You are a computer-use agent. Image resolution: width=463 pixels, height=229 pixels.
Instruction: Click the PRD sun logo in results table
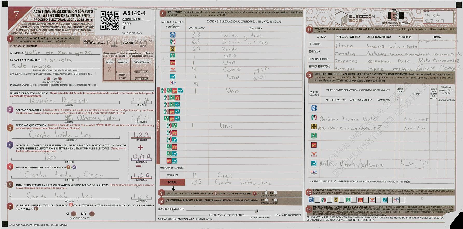[172, 49]
